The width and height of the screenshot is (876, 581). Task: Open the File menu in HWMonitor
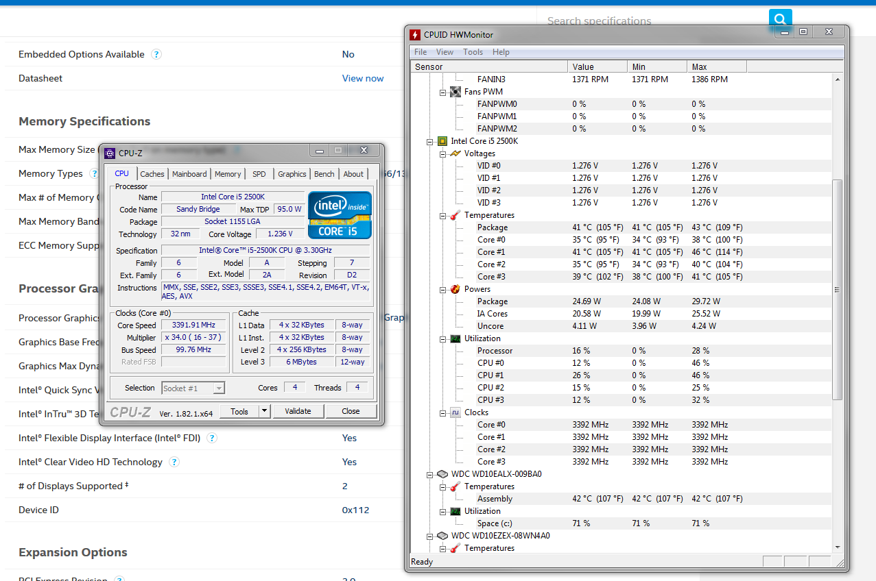[421, 52]
